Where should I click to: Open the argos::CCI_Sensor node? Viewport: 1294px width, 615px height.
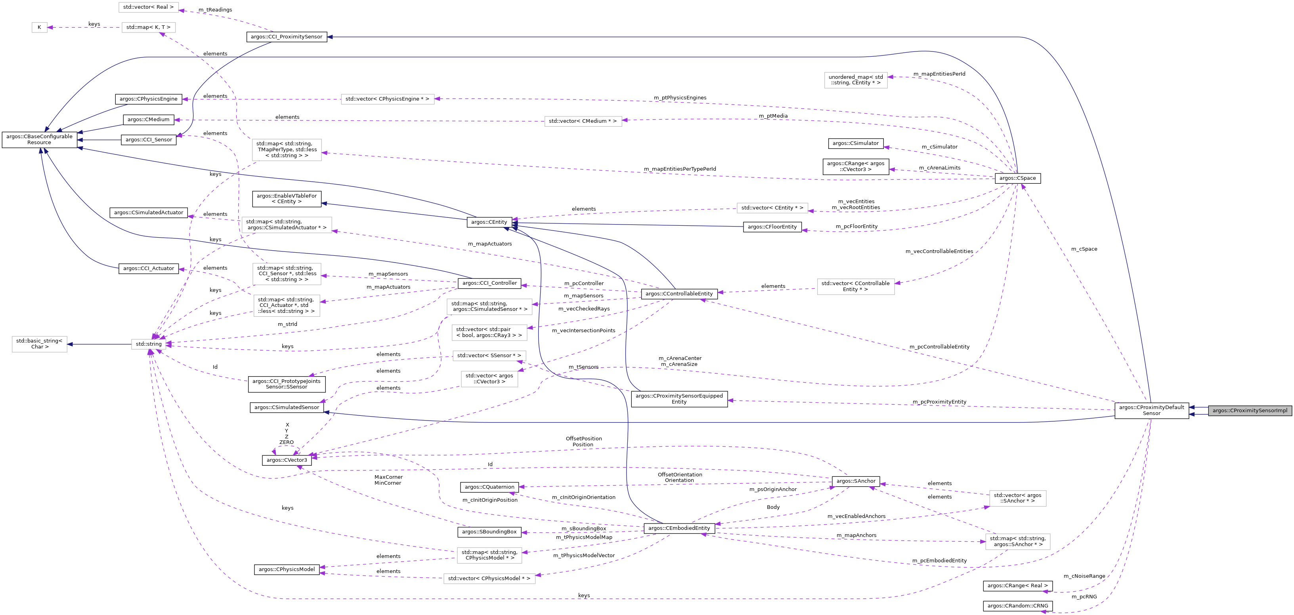click(x=149, y=139)
